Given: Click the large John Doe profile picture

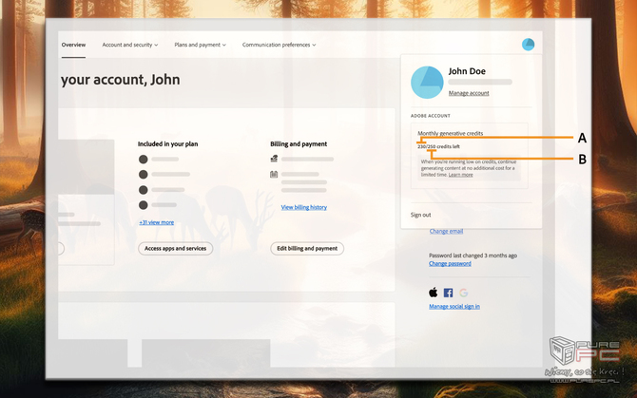Looking at the screenshot, I should [x=427, y=83].
